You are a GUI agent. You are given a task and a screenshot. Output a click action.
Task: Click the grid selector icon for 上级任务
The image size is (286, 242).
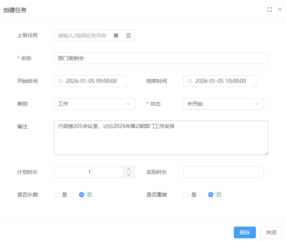tap(116, 36)
